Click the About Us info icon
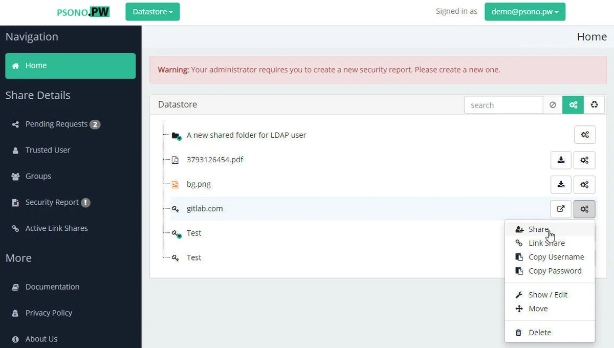 (x=15, y=339)
